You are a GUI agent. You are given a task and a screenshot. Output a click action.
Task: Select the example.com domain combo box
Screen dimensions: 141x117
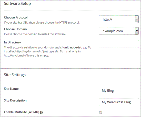(x=119, y=31)
